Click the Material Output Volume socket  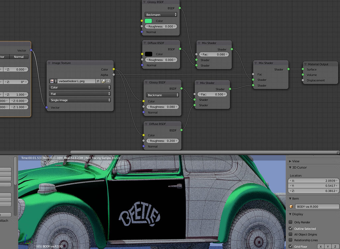[303, 75]
